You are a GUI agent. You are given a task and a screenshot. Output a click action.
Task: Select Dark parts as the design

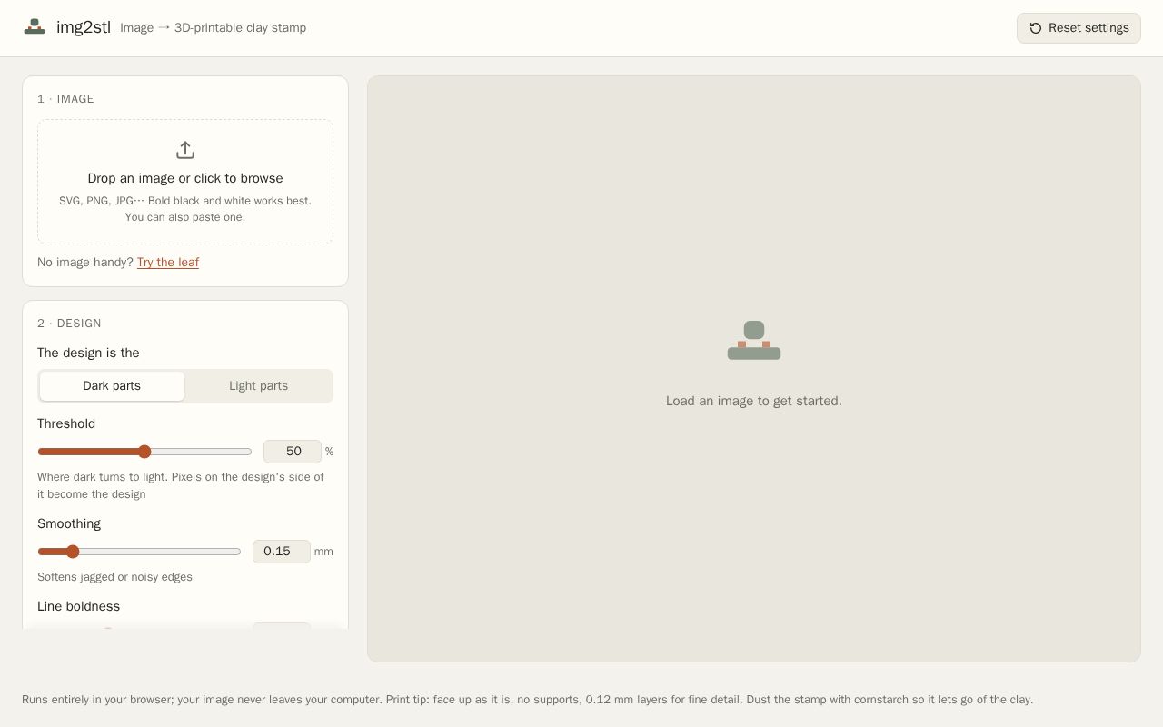pos(112,386)
